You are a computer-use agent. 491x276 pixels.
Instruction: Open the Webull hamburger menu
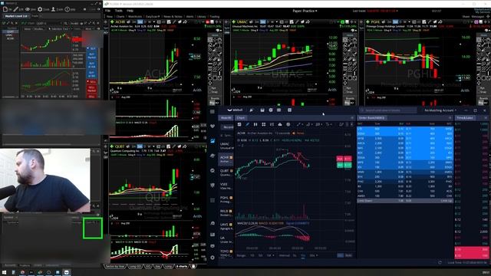(x=213, y=111)
